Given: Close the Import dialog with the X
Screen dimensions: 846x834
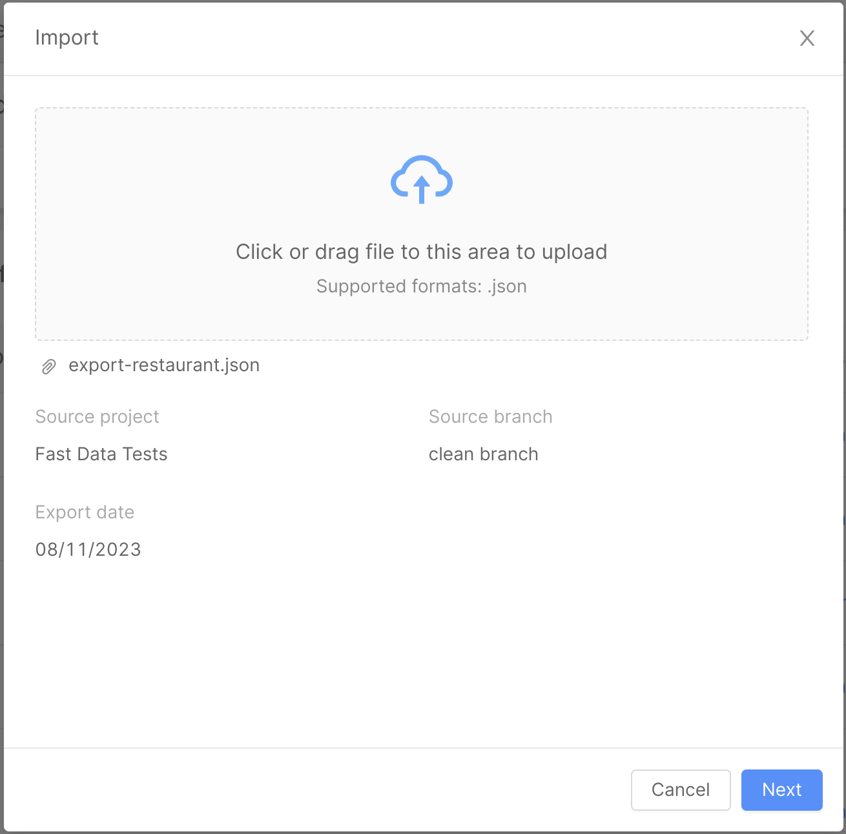Looking at the screenshot, I should pyautogui.click(x=807, y=38).
